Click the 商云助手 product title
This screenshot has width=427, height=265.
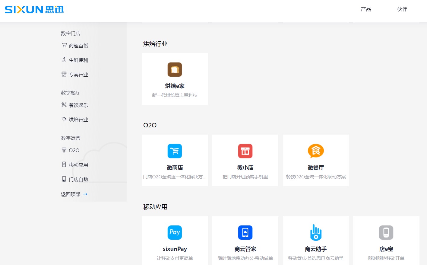click(x=316, y=249)
